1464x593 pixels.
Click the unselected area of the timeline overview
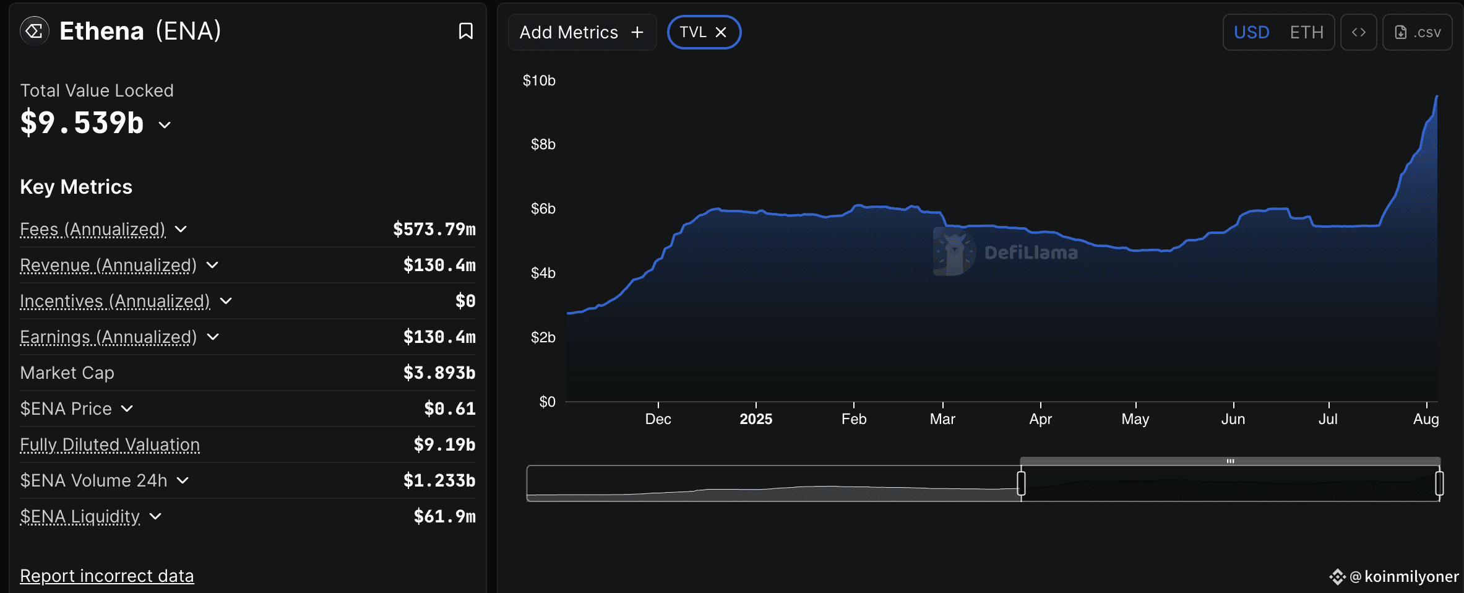(x=773, y=483)
